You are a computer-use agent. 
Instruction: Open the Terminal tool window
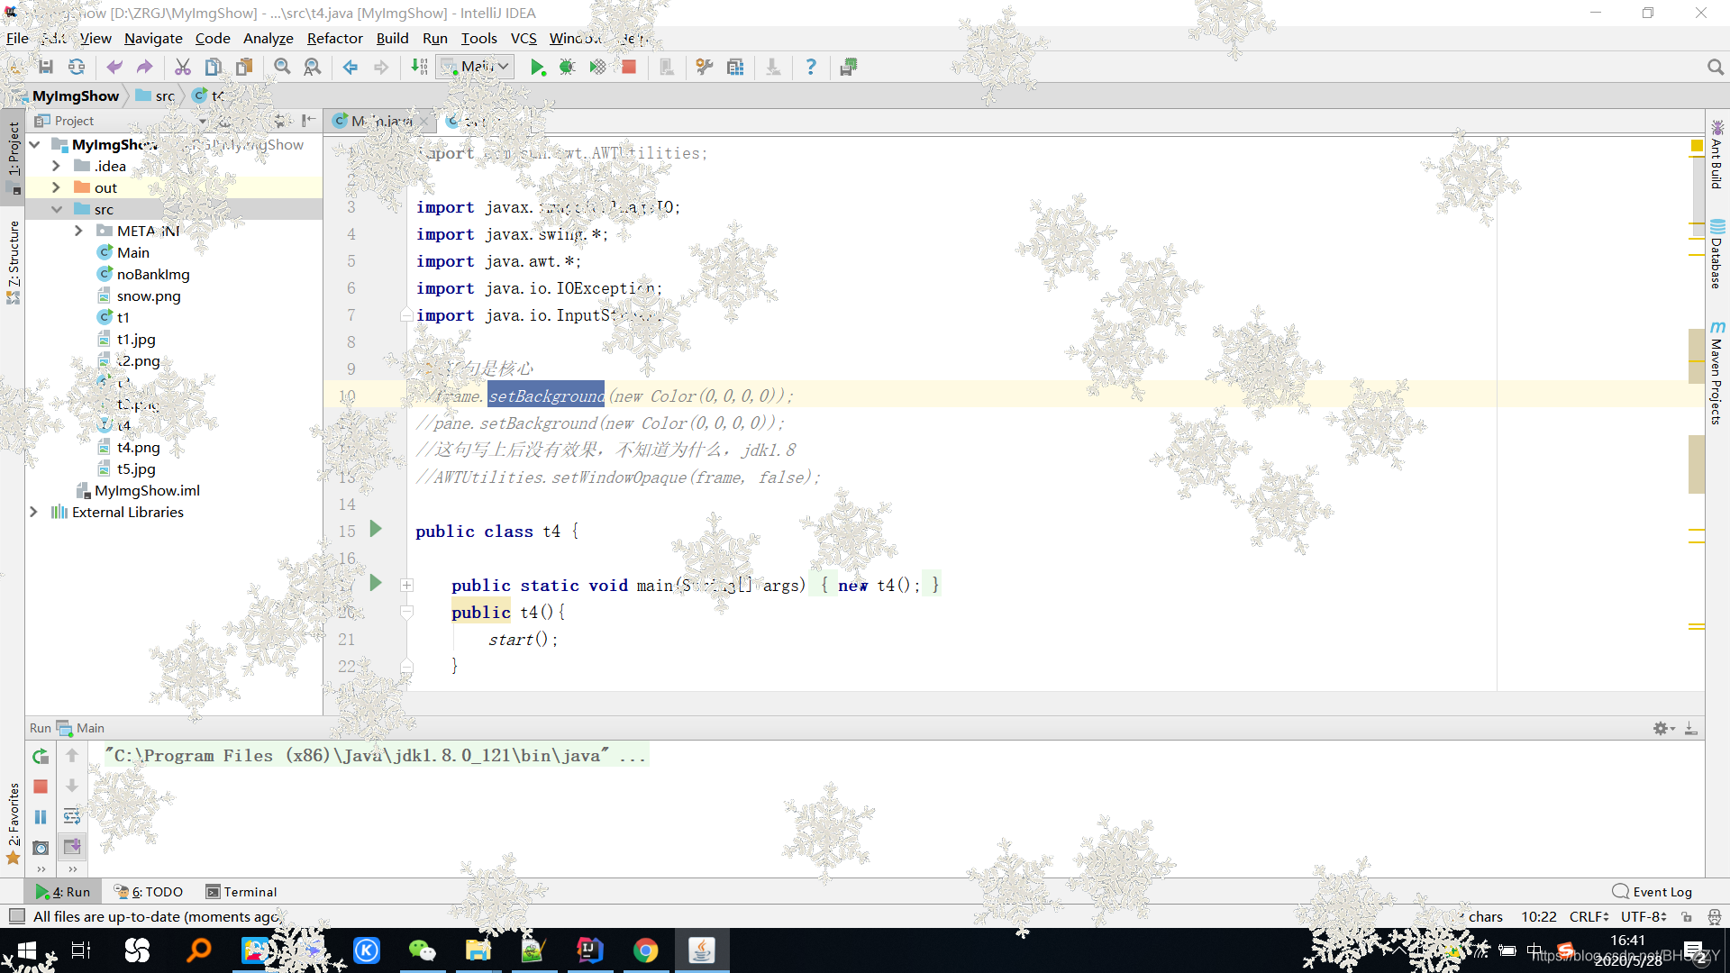[x=241, y=891]
